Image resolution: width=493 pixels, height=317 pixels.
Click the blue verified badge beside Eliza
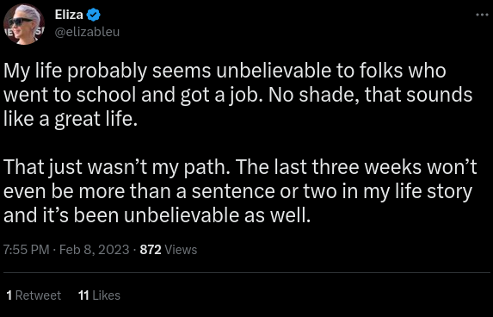tap(94, 15)
